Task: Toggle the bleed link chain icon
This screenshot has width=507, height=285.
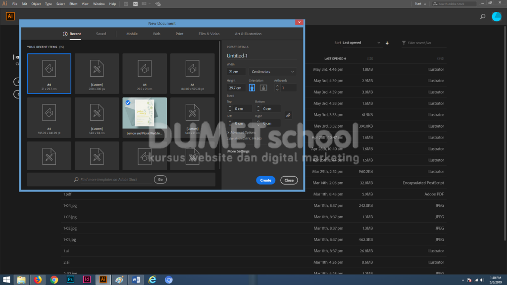Action: click(x=288, y=115)
